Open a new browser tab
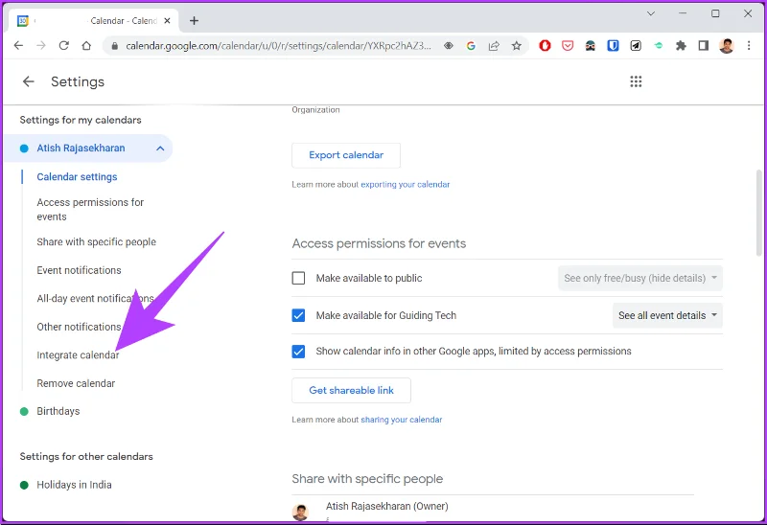 [x=195, y=20]
